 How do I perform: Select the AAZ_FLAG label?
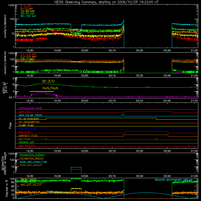[25, 139]
